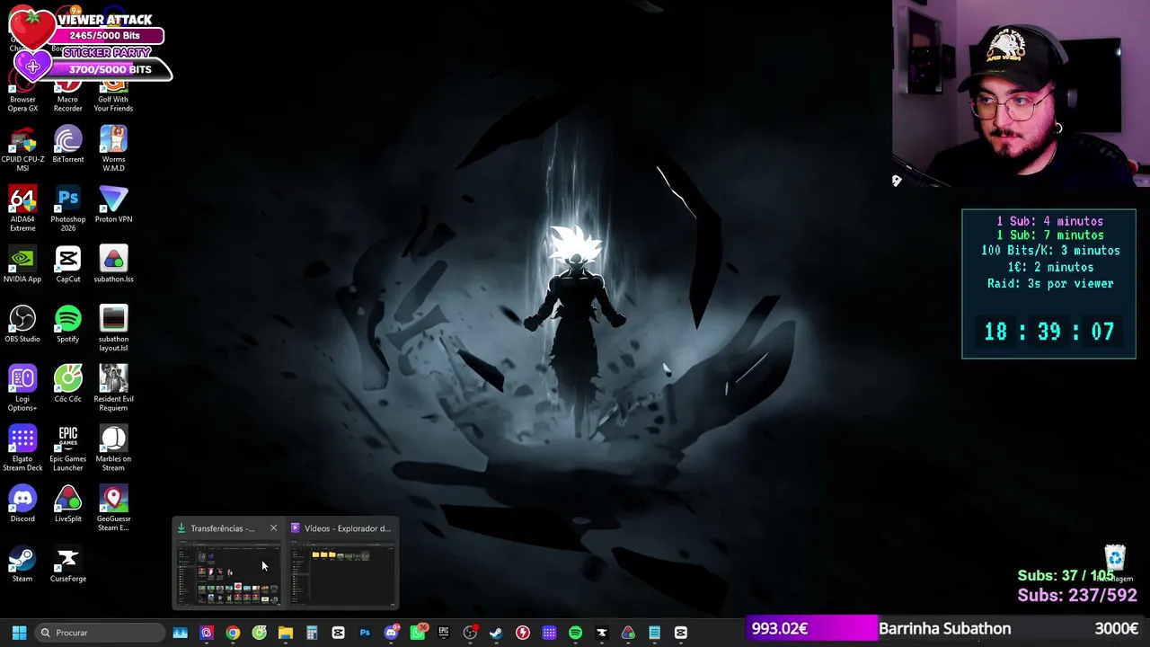Open the Discord desktop shortcut
Viewport: 1150px width, 647px height.
[22, 504]
